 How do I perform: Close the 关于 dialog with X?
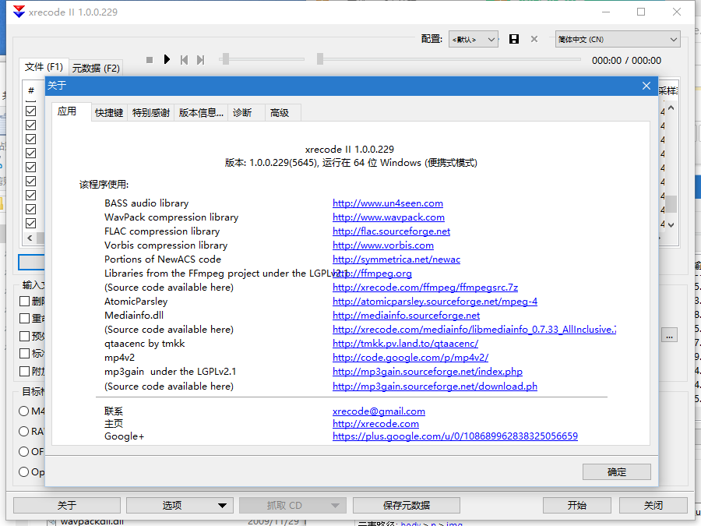click(646, 86)
